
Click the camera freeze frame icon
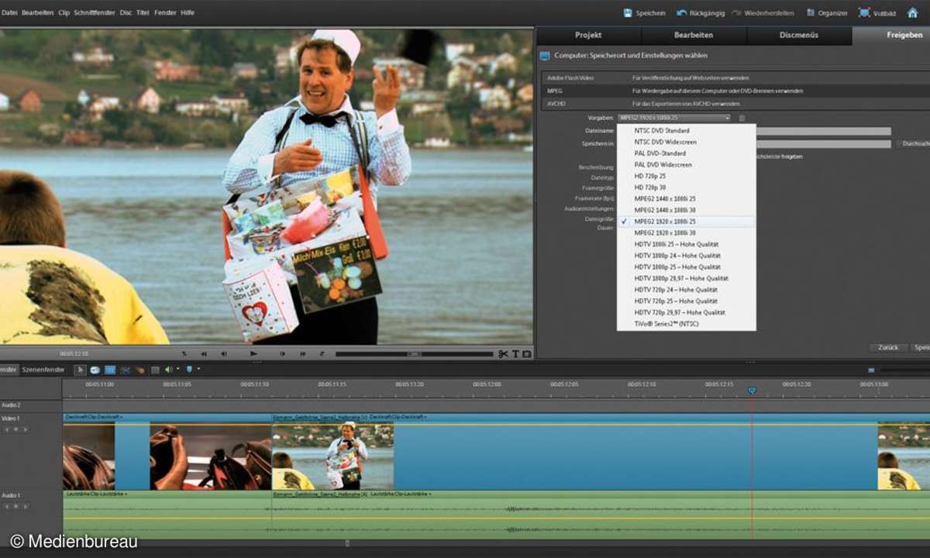click(527, 354)
